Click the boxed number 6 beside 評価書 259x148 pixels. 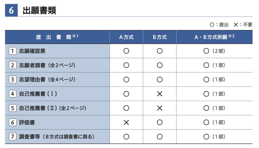tap(12, 122)
